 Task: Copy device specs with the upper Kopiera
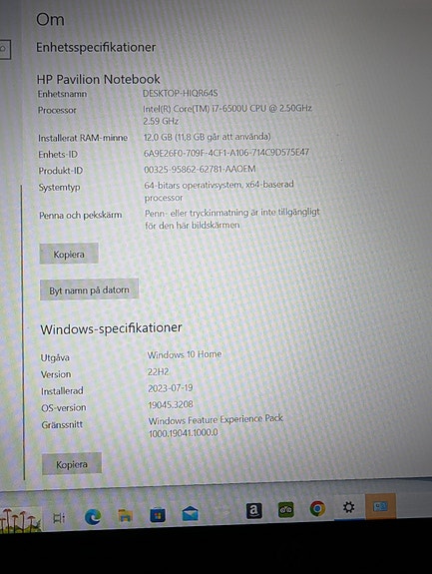tap(69, 254)
